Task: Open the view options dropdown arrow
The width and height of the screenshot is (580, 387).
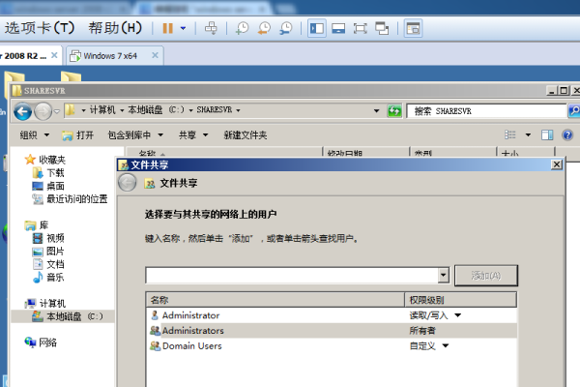Action: [528, 134]
